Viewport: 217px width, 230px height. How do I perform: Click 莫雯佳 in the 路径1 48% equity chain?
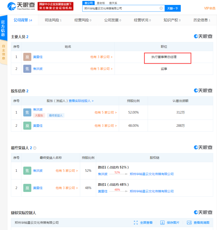point(103,191)
